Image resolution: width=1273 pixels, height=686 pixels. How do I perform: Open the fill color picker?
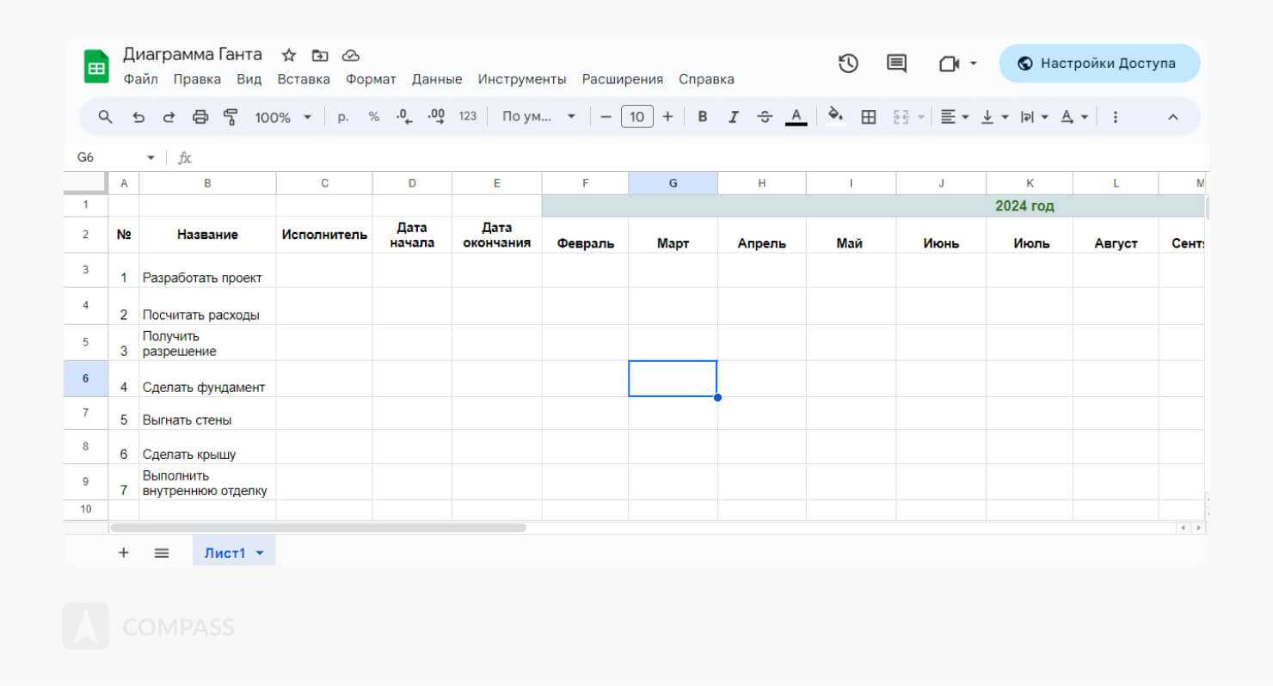pyautogui.click(x=834, y=117)
